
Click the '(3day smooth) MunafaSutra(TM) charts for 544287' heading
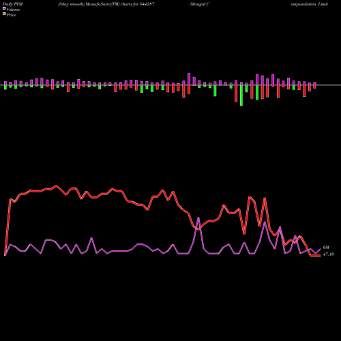click(x=106, y=4)
